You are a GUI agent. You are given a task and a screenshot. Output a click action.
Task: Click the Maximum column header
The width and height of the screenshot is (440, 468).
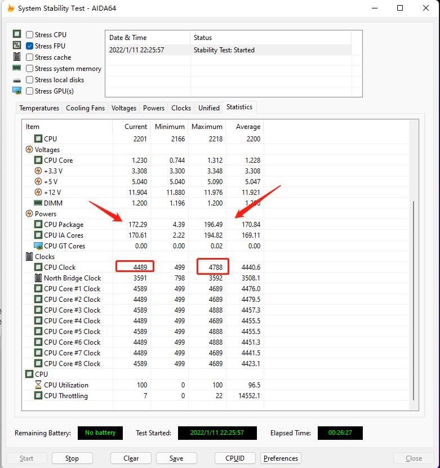pyautogui.click(x=207, y=127)
